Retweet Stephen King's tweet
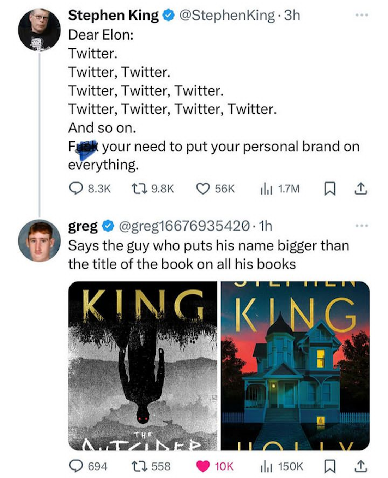 point(138,189)
